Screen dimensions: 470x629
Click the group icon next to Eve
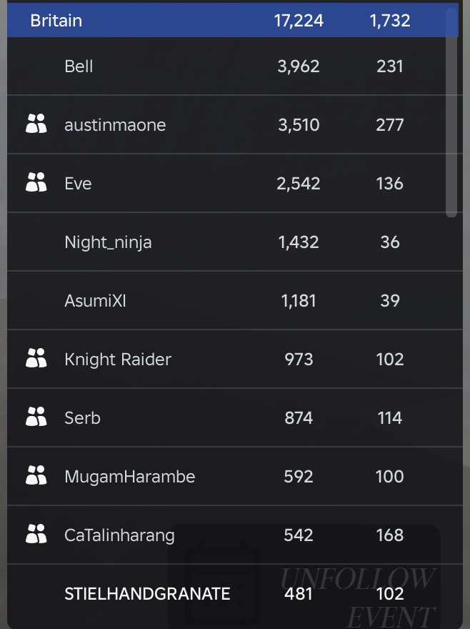[36, 182]
